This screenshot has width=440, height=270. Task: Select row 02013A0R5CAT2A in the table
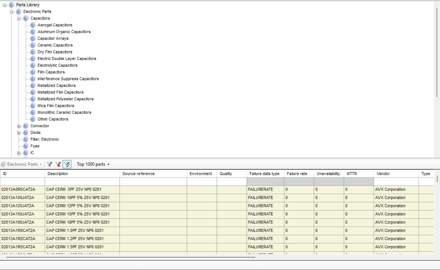[x=217, y=189]
